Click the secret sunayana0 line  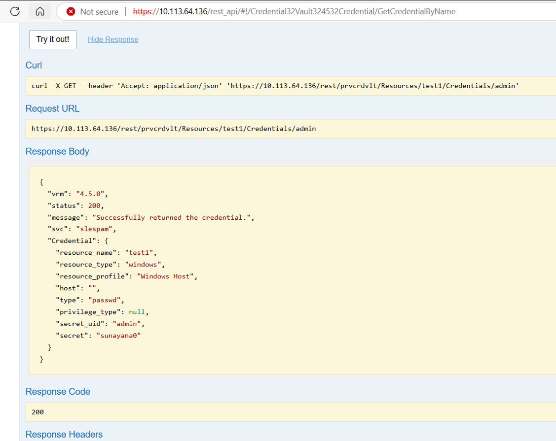point(98,336)
